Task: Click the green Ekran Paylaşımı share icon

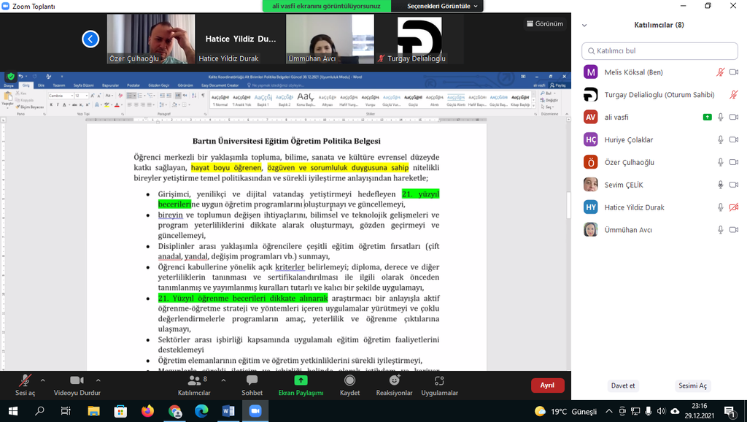Action: pos(301,380)
